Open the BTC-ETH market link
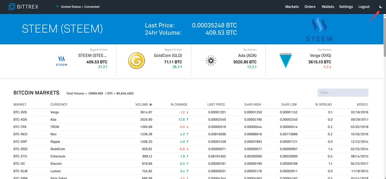 20,156
